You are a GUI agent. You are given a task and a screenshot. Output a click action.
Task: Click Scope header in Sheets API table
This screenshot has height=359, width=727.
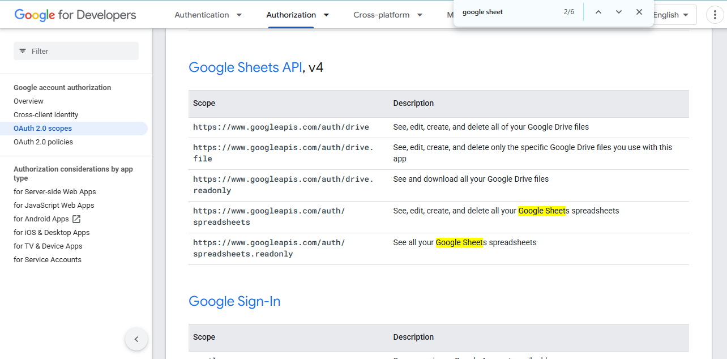(204, 103)
